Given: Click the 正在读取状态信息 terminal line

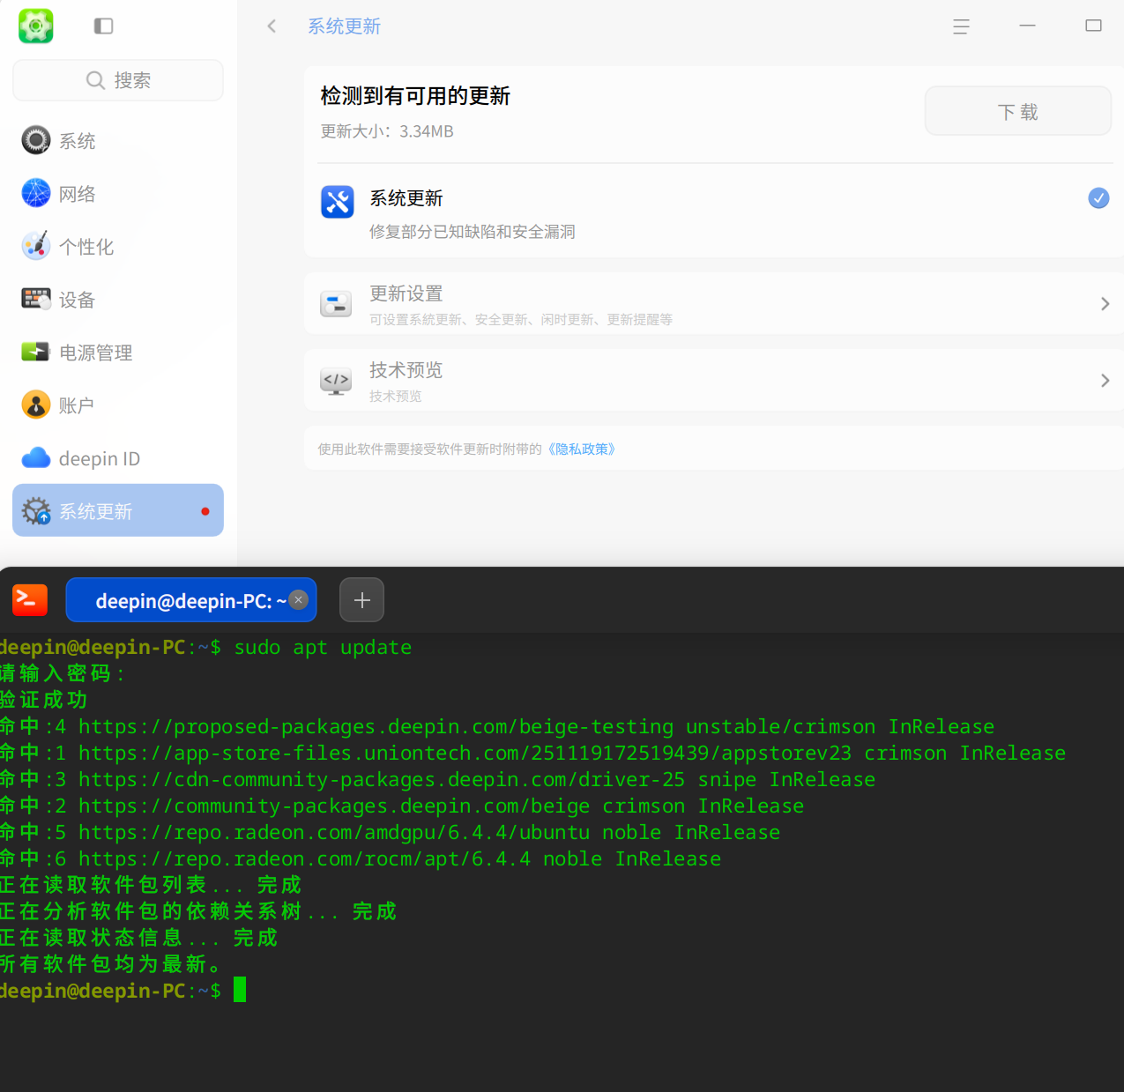Looking at the screenshot, I should point(139,938).
